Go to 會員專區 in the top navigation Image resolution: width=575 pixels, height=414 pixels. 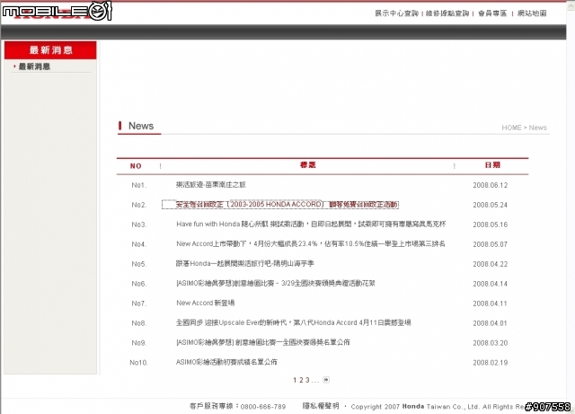pos(492,13)
